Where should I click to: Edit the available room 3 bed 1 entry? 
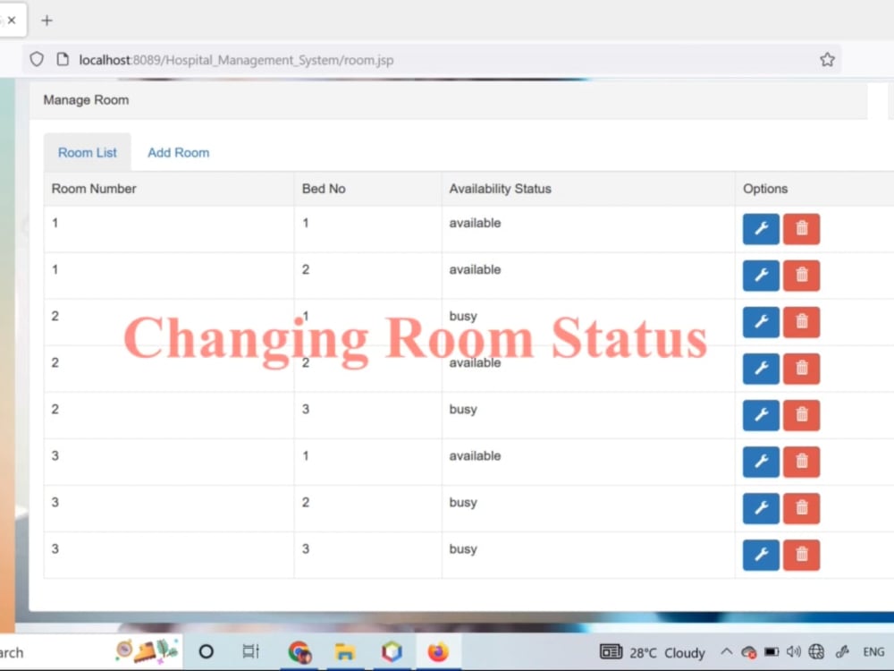(761, 462)
